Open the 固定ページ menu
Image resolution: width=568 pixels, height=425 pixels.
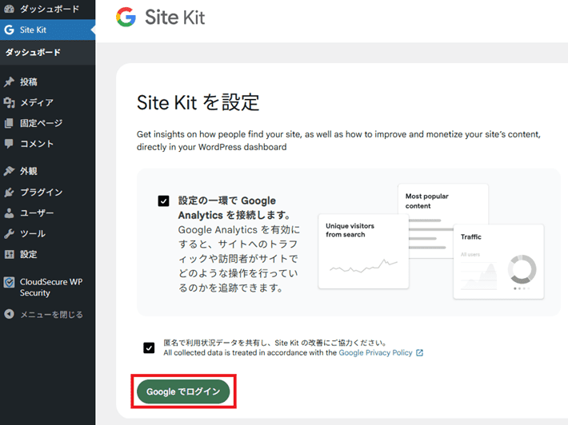coord(47,123)
